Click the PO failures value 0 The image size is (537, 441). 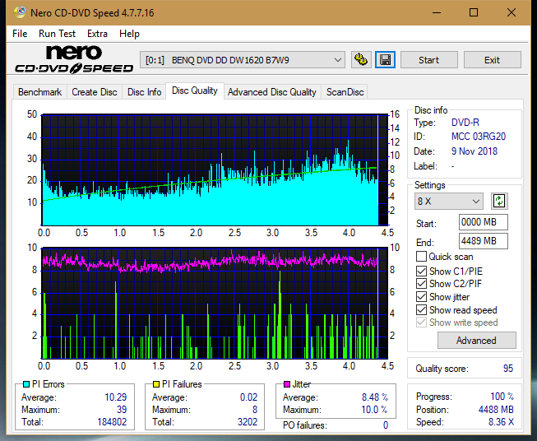coord(386,425)
